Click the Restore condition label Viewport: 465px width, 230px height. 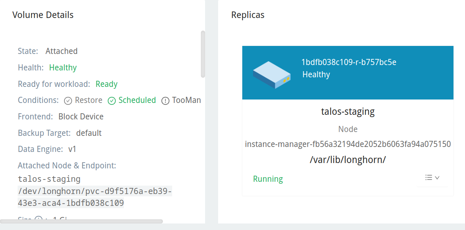click(89, 100)
